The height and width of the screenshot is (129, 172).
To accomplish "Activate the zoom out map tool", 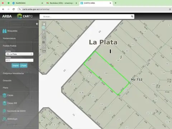I will coord(44,32).
